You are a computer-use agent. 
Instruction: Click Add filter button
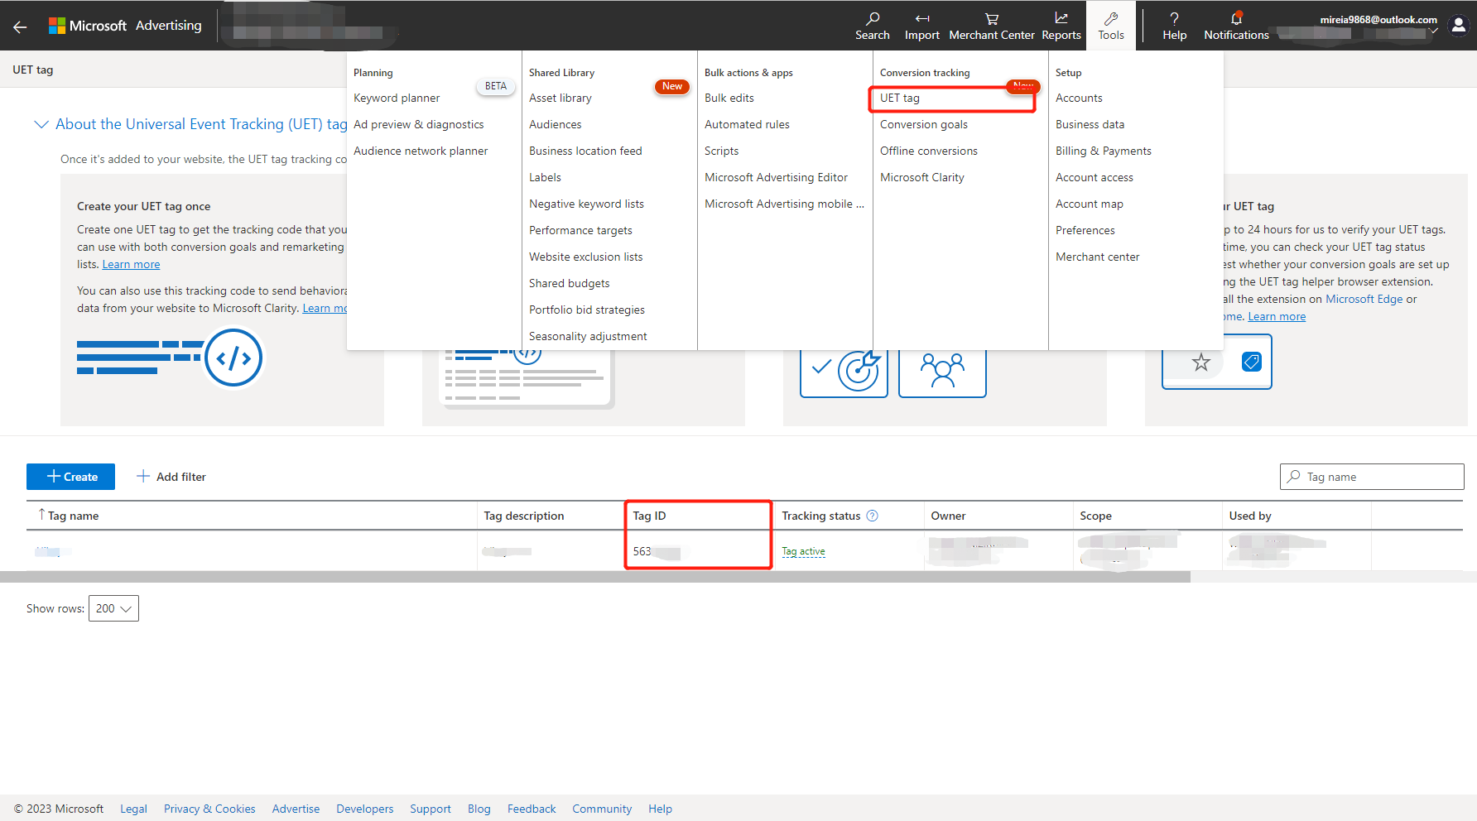171,477
